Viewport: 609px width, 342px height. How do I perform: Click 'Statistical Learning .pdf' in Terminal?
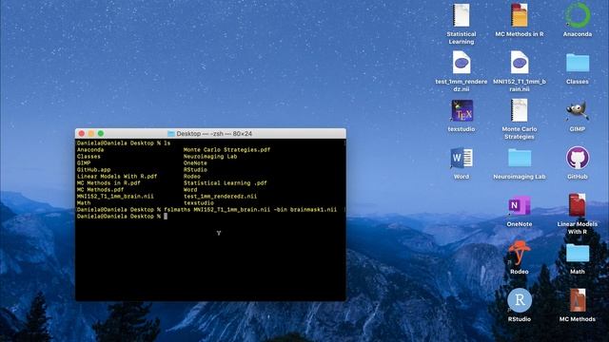point(226,182)
